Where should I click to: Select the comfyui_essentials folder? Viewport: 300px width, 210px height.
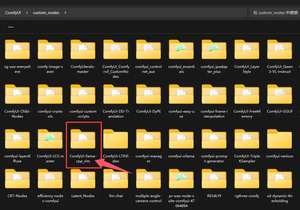tap(181, 49)
